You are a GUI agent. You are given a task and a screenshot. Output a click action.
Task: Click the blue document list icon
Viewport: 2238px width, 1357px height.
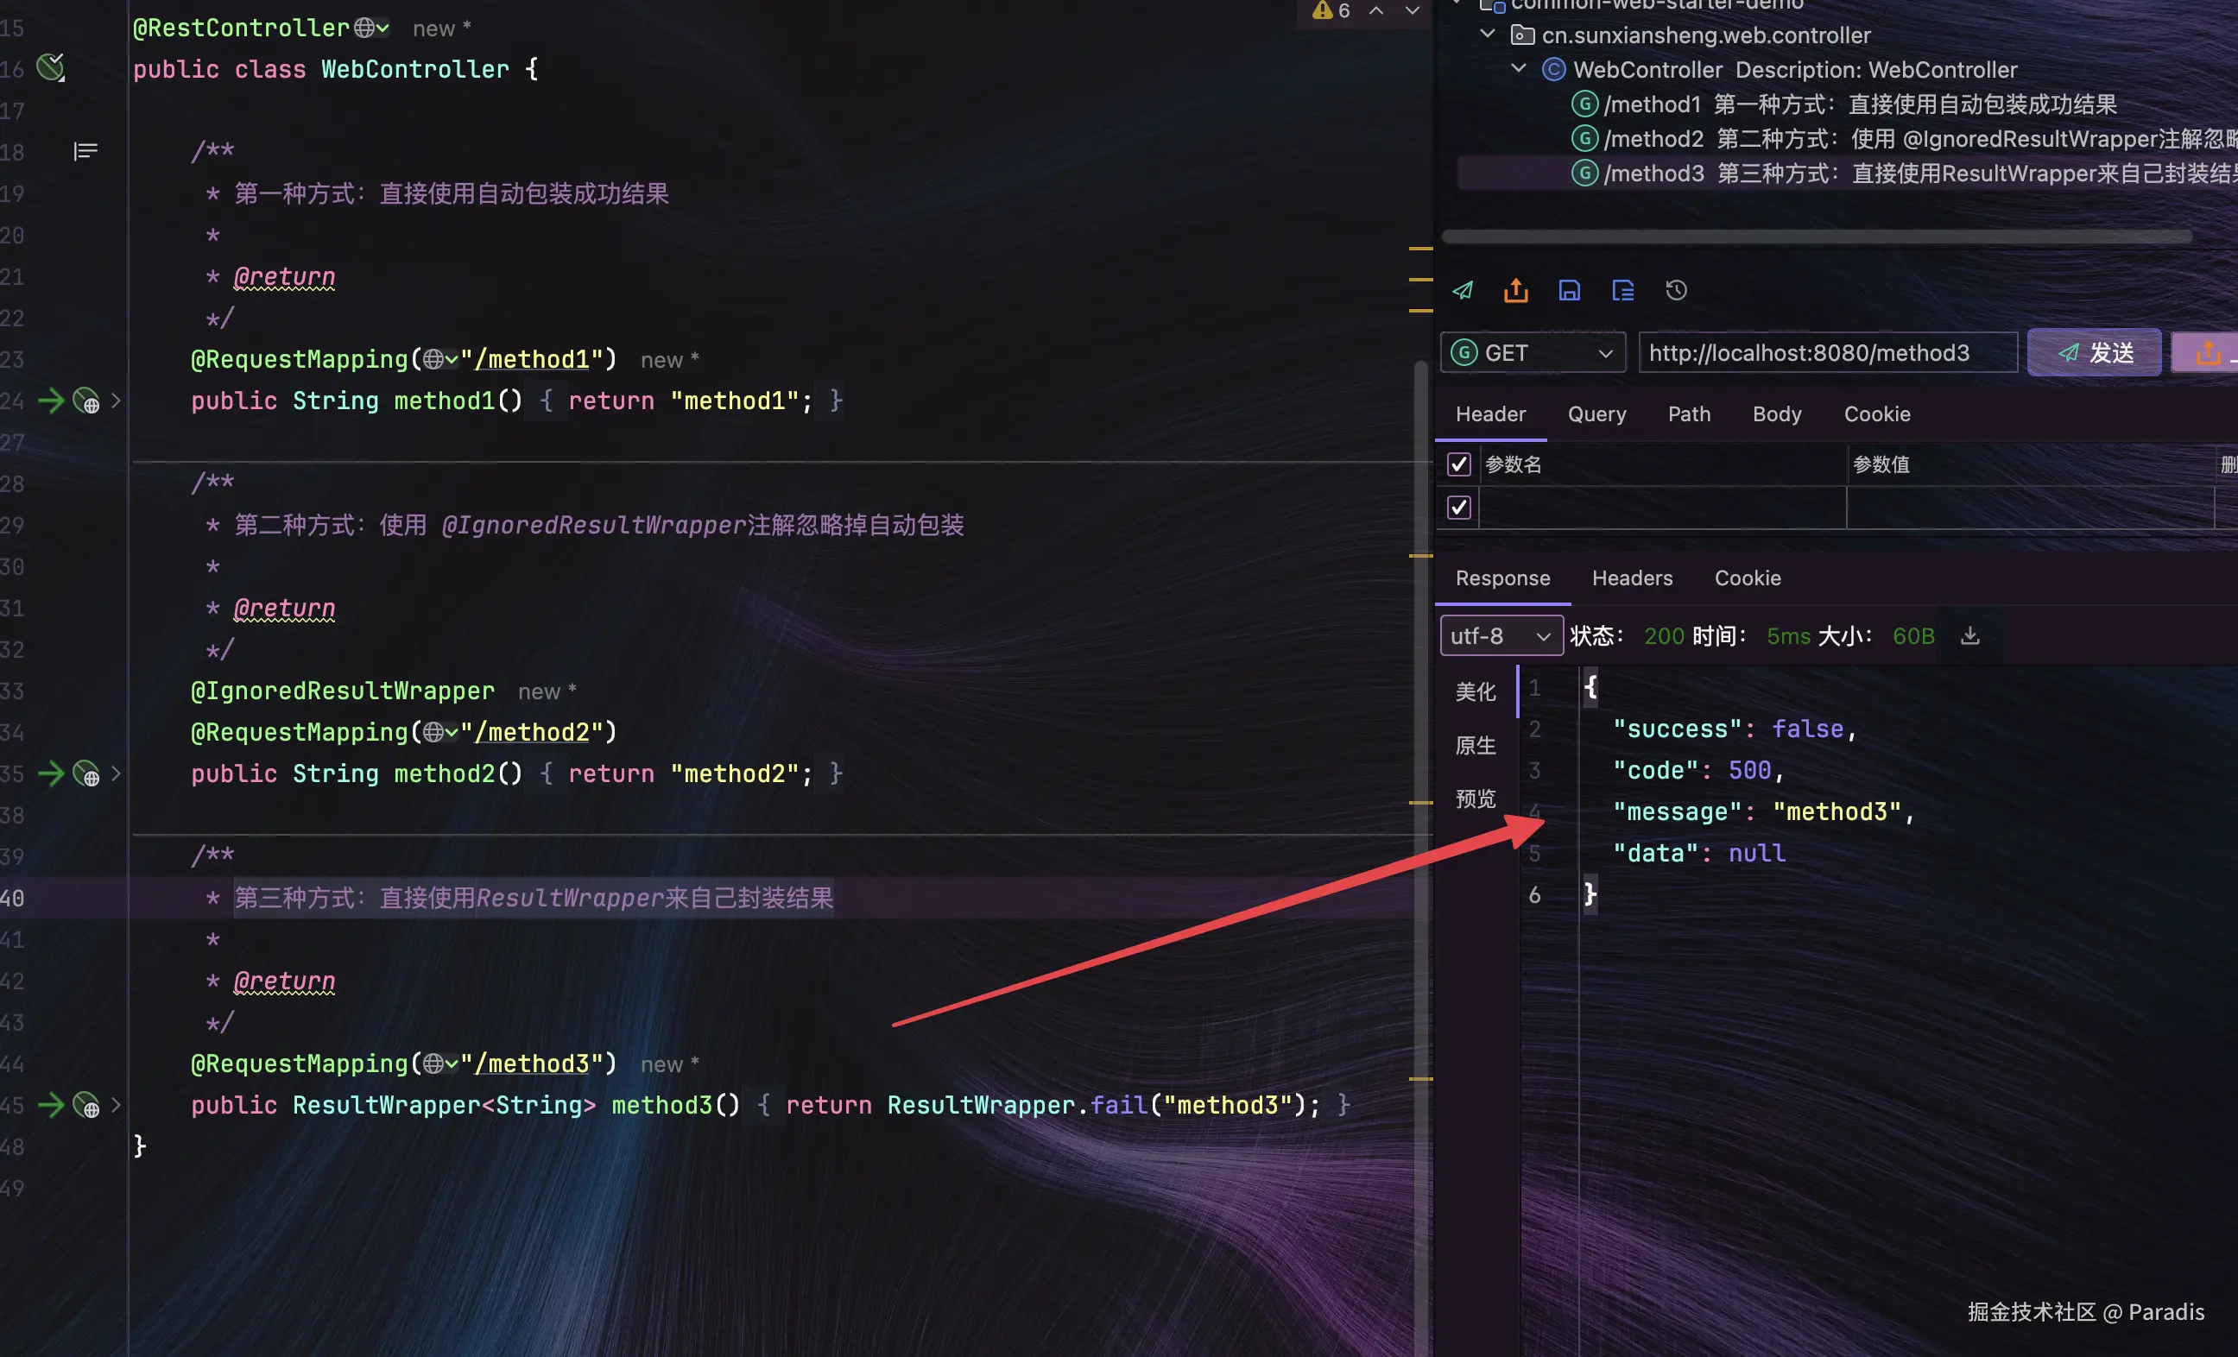pos(1623,291)
